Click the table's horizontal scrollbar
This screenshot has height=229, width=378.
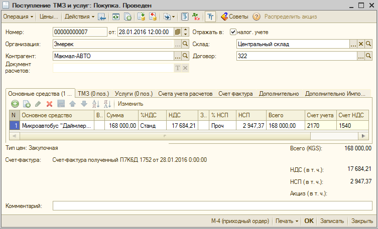186,135
